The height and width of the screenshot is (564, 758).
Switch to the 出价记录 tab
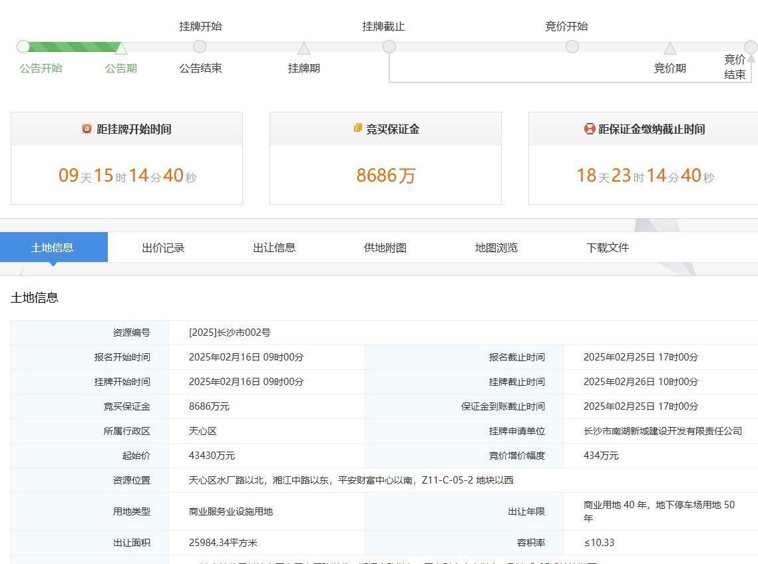click(x=163, y=247)
